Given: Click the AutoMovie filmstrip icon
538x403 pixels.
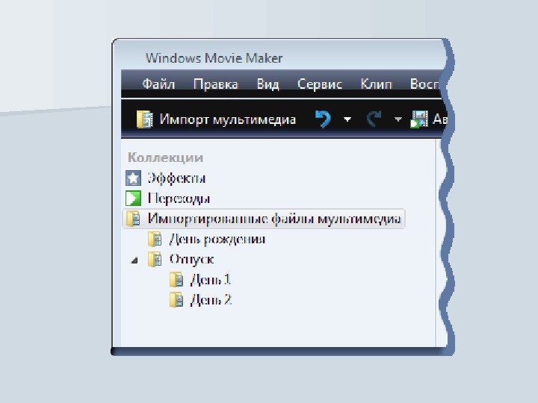Looking at the screenshot, I should [419, 119].
